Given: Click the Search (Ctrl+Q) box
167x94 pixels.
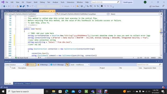Looking at the screenshot, I should point(105,2).
